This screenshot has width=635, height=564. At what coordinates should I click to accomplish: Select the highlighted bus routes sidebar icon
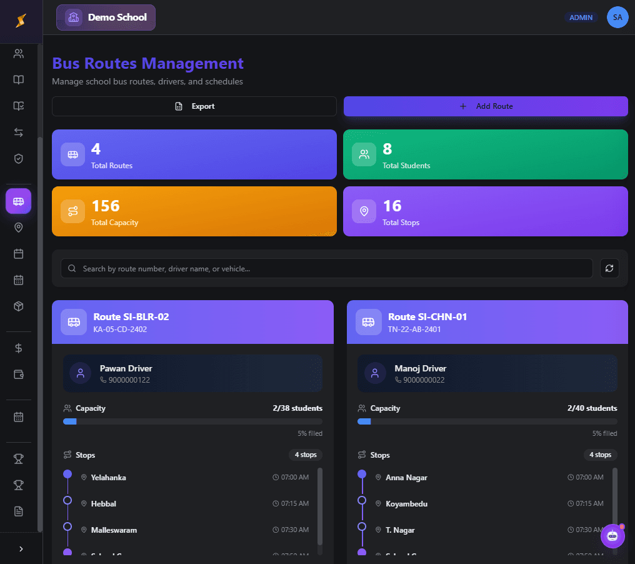(x=19, y=201)
